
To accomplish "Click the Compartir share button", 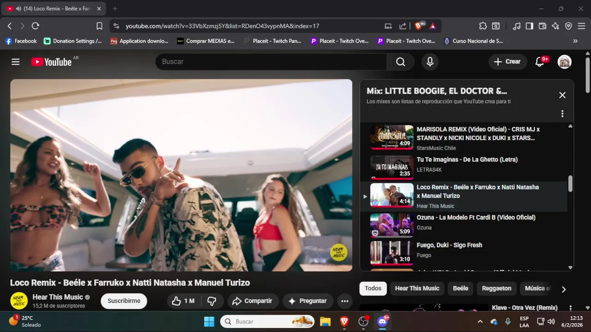I will (253, 301).
